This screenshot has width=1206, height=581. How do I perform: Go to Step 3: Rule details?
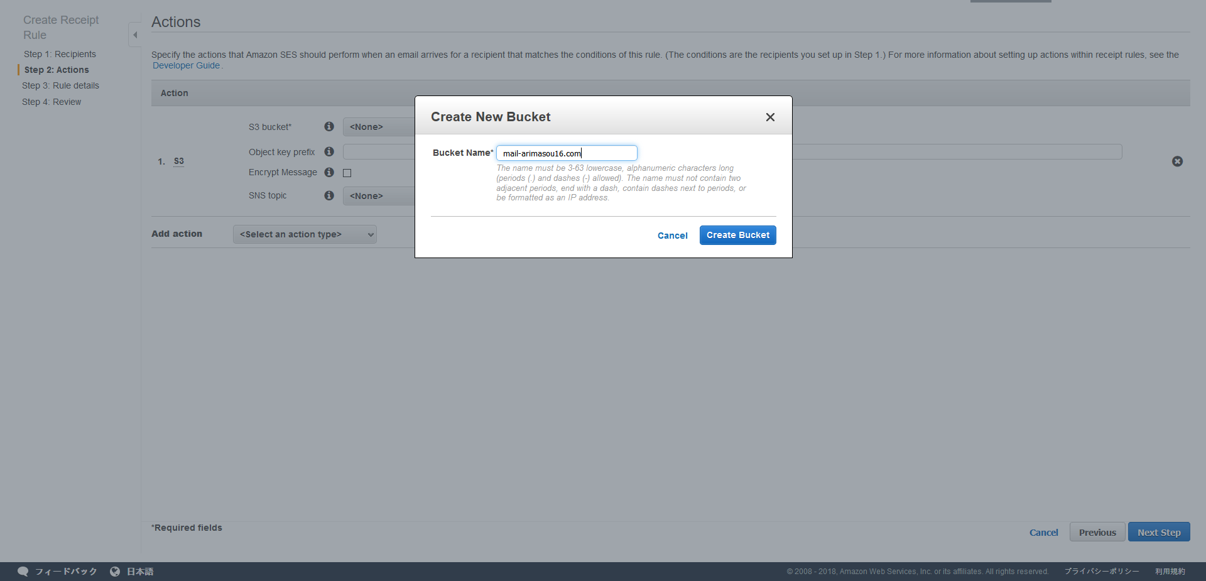pos(60,85)
